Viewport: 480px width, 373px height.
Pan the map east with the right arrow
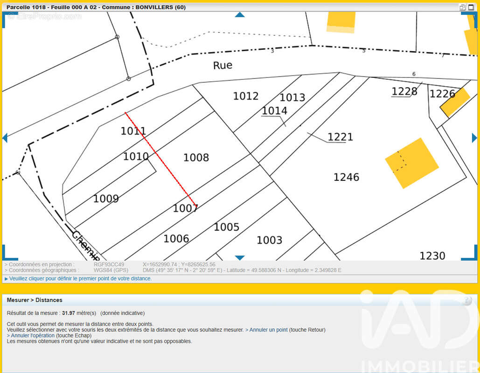pos(474,138)
